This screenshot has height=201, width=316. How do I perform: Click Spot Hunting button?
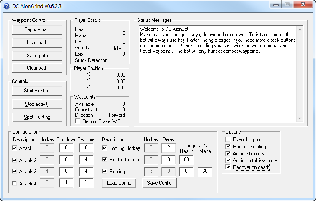click(37, 117)
